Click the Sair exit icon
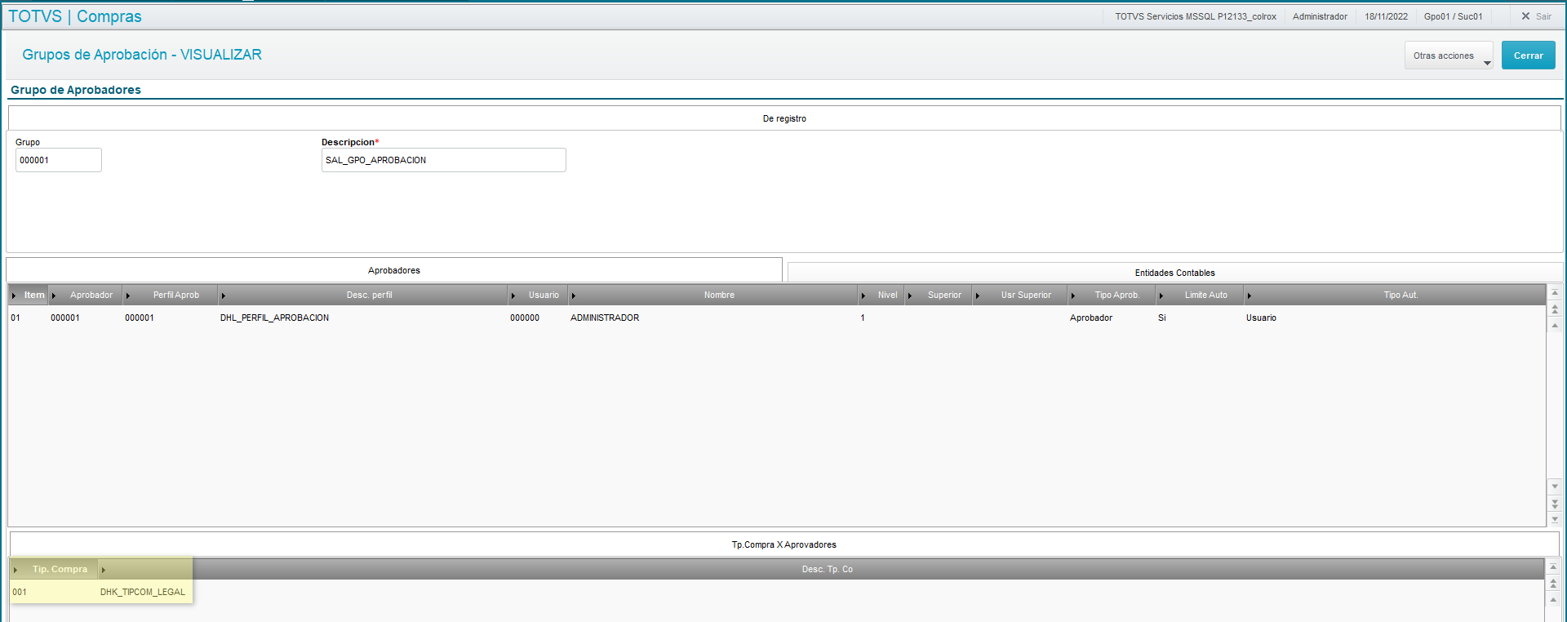 click(1525, 16)
